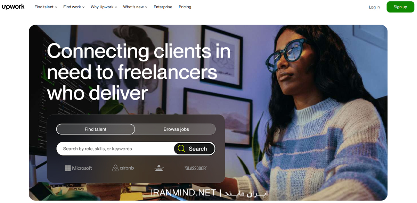Click the Airbnb logo
The height and width of the screenshot is (203, 417).
123,168
